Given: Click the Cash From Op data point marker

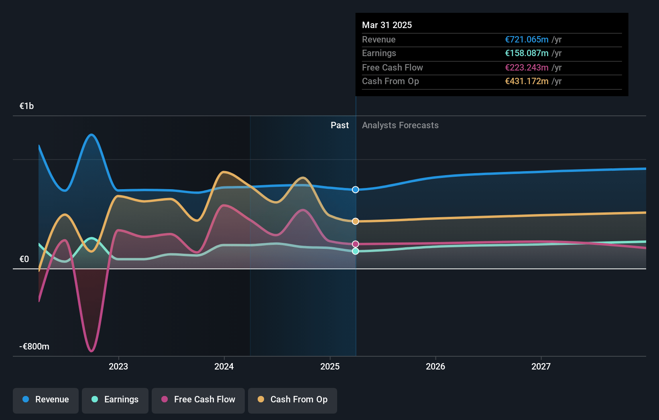Looking at the screenshot, I should [356, 221].
